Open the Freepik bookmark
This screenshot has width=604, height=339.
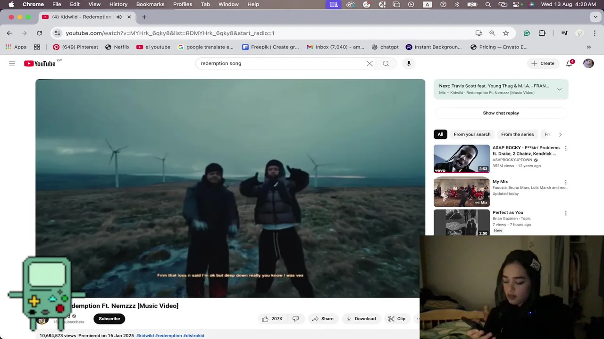point(270,47)
